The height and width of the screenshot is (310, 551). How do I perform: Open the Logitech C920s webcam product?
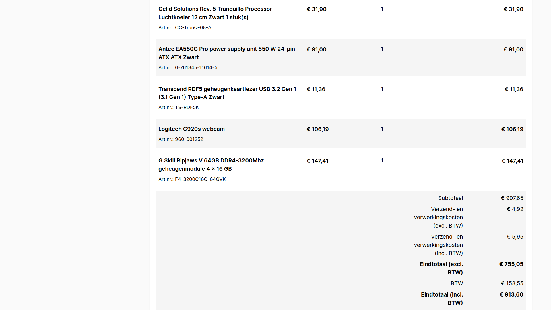(x=191, y=129)
